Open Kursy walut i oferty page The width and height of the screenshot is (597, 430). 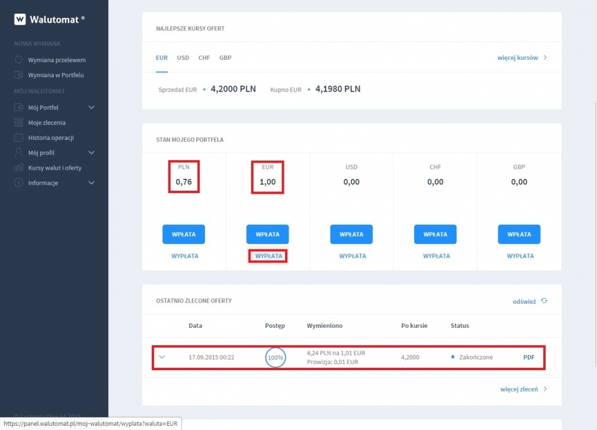54,168
